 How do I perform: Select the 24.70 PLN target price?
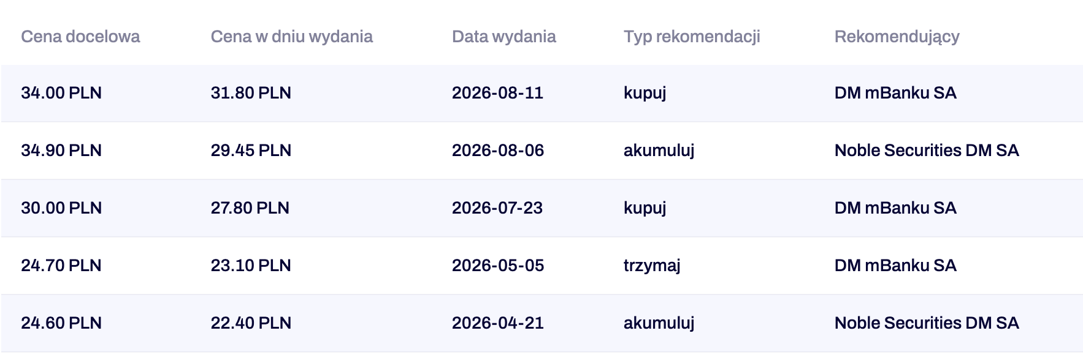coord(61,266)
